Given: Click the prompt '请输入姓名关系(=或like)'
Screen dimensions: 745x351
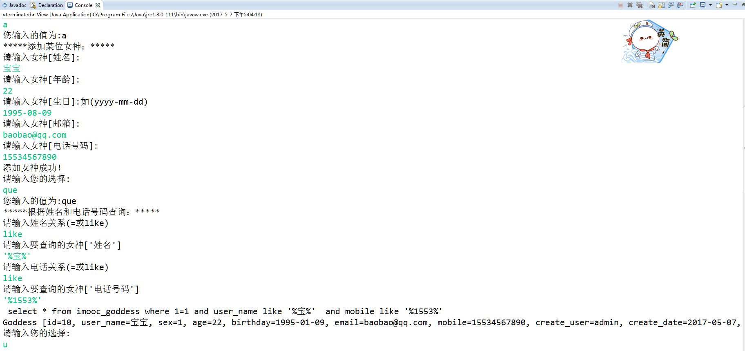Looking at the screenshot, I should (56, 223).
